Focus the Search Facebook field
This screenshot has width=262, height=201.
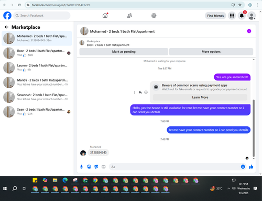[42, 16]
